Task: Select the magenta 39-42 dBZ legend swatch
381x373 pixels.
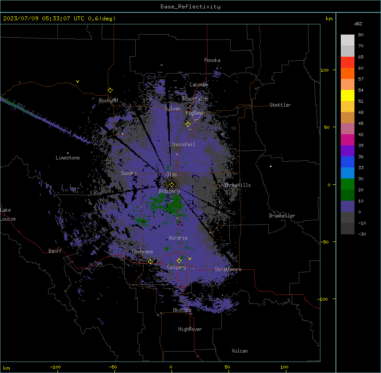Action: (347, 140)
